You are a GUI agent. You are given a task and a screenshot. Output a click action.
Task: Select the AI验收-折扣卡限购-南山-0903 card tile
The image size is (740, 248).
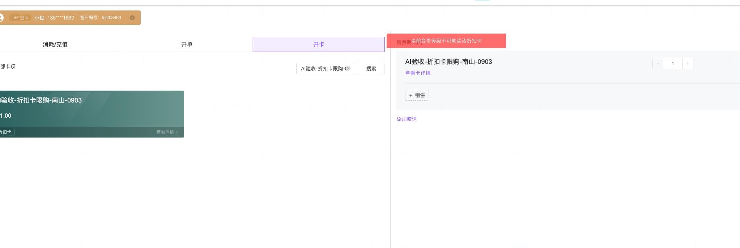(x=92, y=114)
